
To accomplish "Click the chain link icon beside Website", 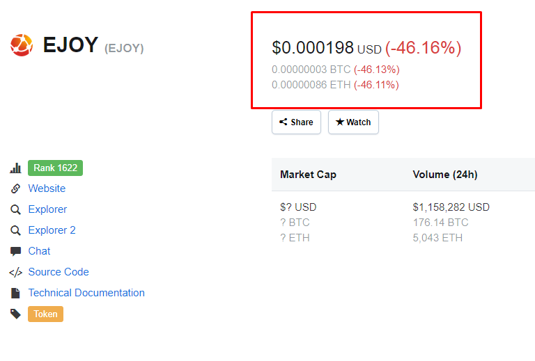I will tap(15, 188).
